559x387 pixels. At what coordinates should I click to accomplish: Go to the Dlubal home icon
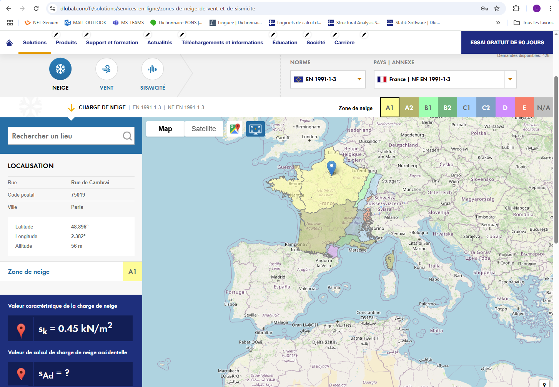(9, 43)
